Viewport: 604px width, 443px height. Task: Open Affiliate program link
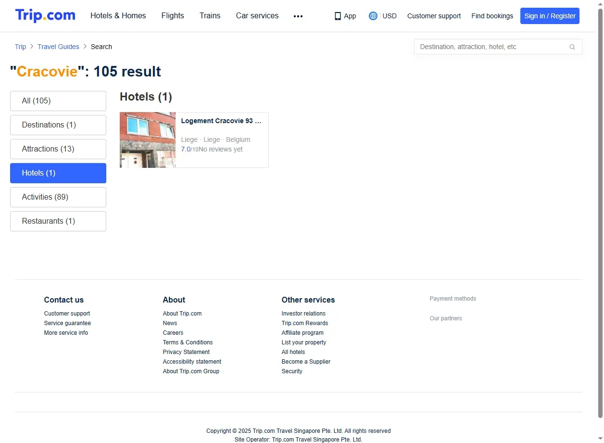tap(302, 333)
